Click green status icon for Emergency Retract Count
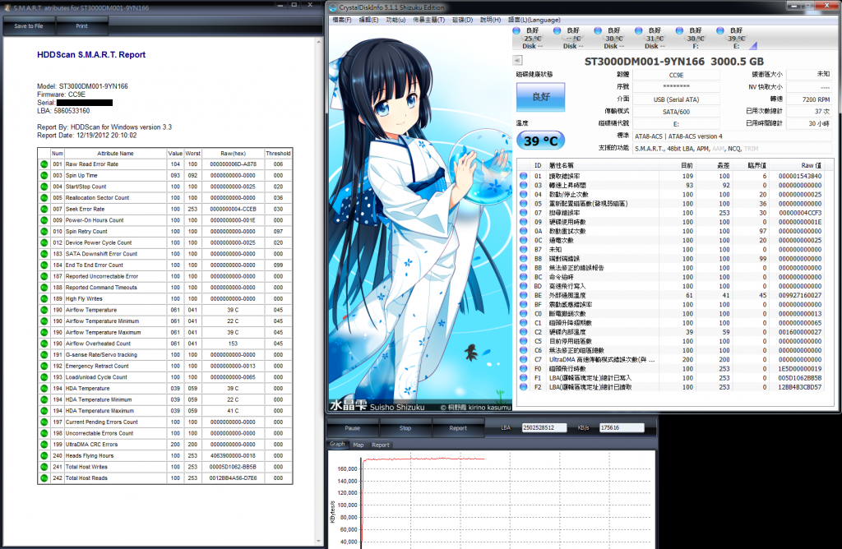The height and width of the screenshot is (549, 842). (x=44, y=366)
